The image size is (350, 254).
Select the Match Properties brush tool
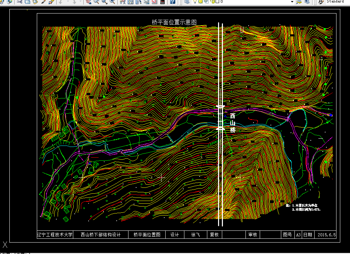(43, 2)
